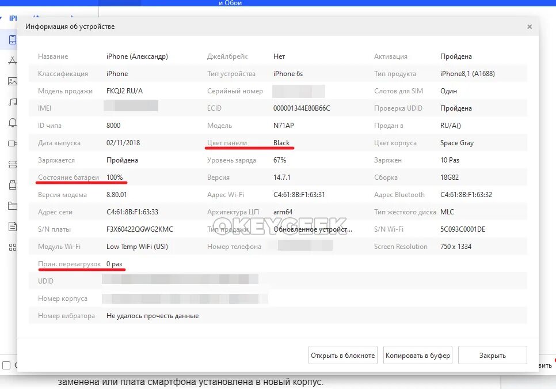556x389 pixels.
Task: Select the Wi-Fi serial 5C093C0001DE
Action: [x=463, y=229]
